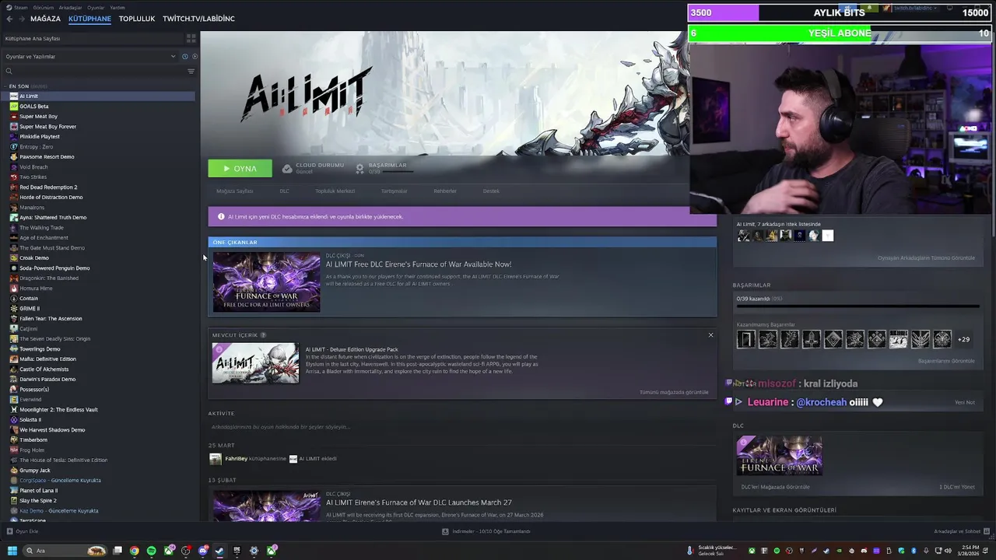Screen dimensions: 996x560
Task: Select Solasta II game icon
Action: point(14,419)
